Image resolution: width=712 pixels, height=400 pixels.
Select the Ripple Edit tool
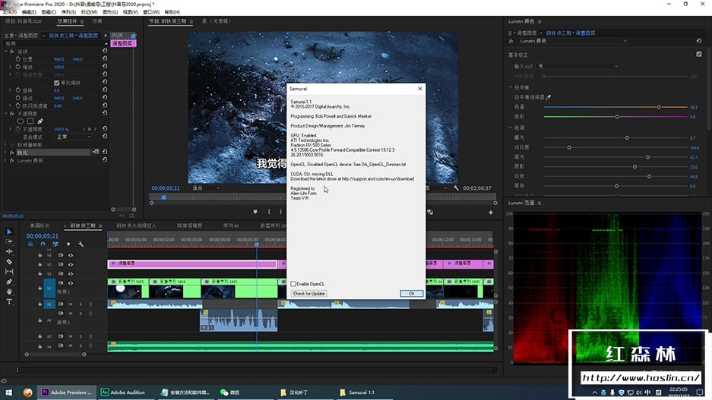pyautogui.click(x=9, y=252)
